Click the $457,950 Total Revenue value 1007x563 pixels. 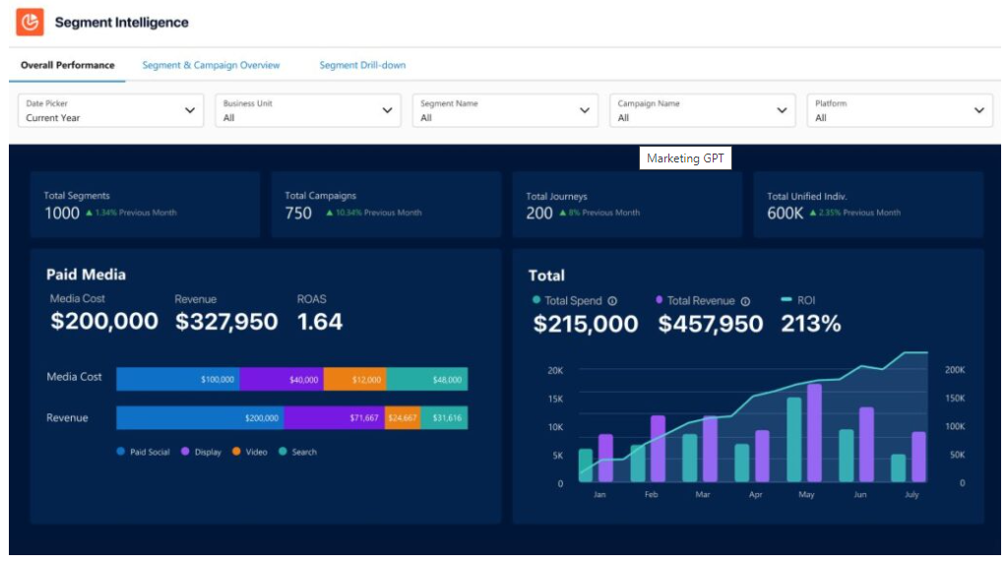[x=711, y=324]
